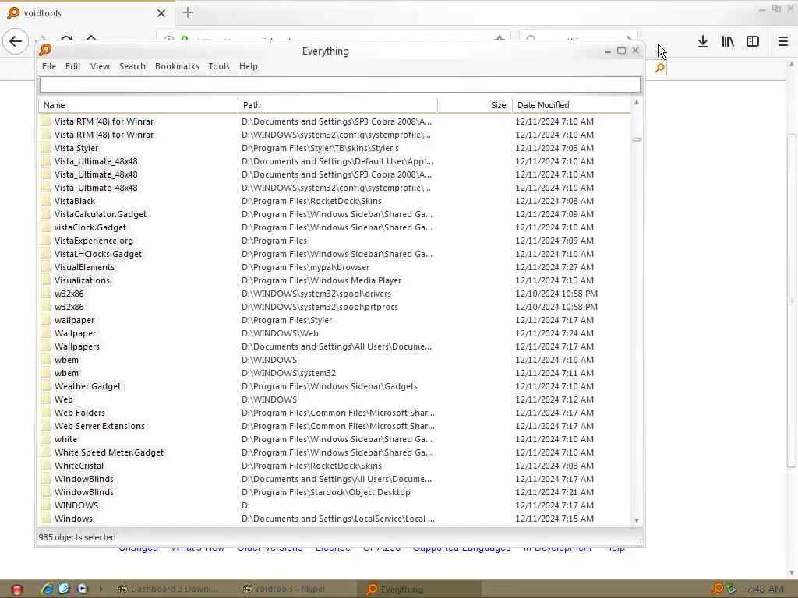Image resolution: width=798 pixels, height=598 pixels.
Task: Select the VisualElements folder row
Action: pos(335,267)
